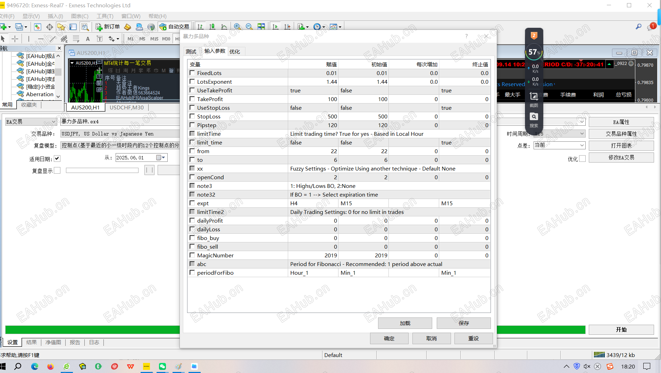Screen dimensions: 661x373
Task: Select the crosshair tool
Action: coord(15,39)
